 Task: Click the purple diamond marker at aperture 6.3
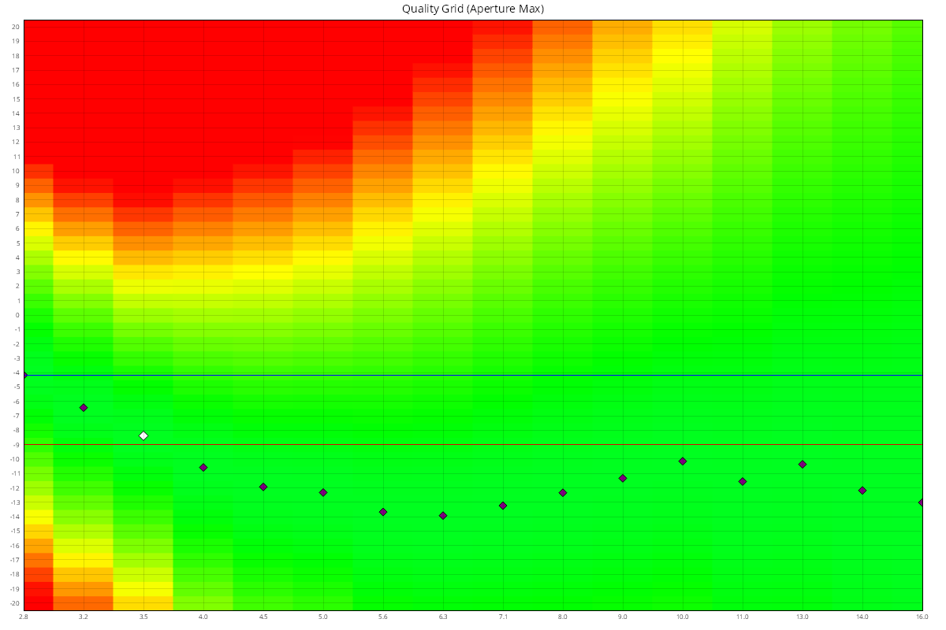pyautogui.click(x=443, y=515)
